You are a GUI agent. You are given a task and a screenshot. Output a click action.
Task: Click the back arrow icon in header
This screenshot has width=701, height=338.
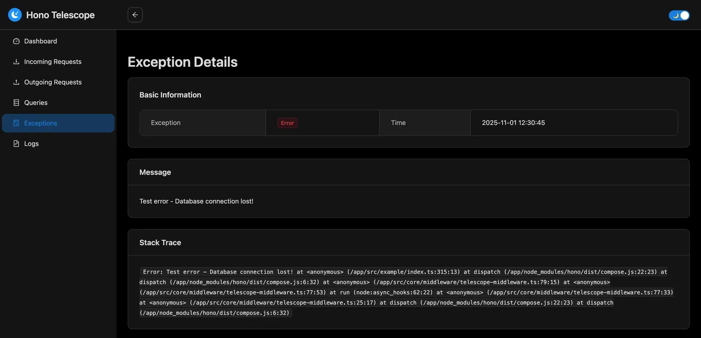click(x=135, y=15)
